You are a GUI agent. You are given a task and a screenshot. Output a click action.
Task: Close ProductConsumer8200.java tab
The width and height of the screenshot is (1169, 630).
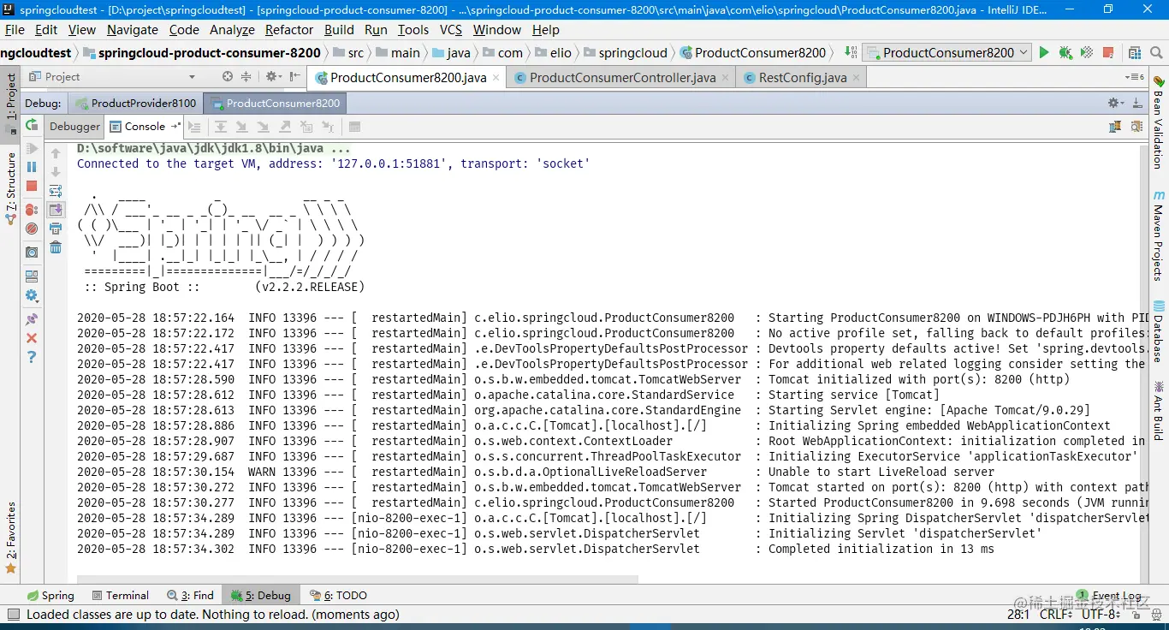(496, 77)
